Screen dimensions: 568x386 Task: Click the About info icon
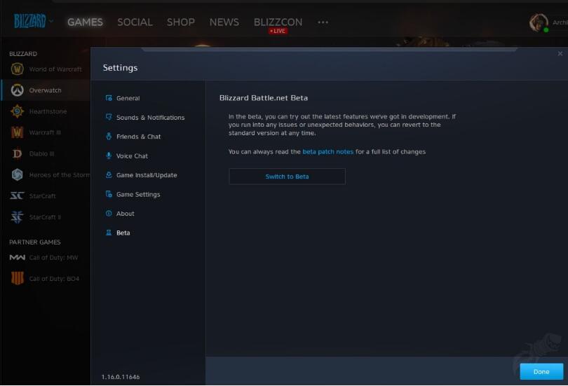109,214
